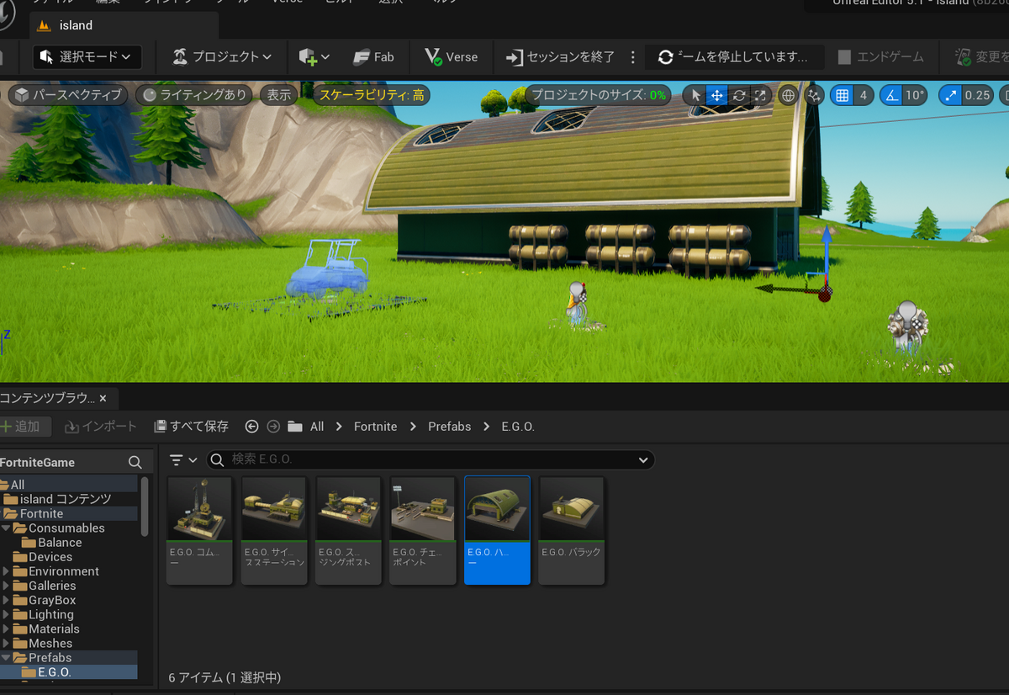Image resolution: width=1009 pixels, height=695 pixels.
Task: Open the パースペクティブ viewport menu
Action: [x=68, y=95]
